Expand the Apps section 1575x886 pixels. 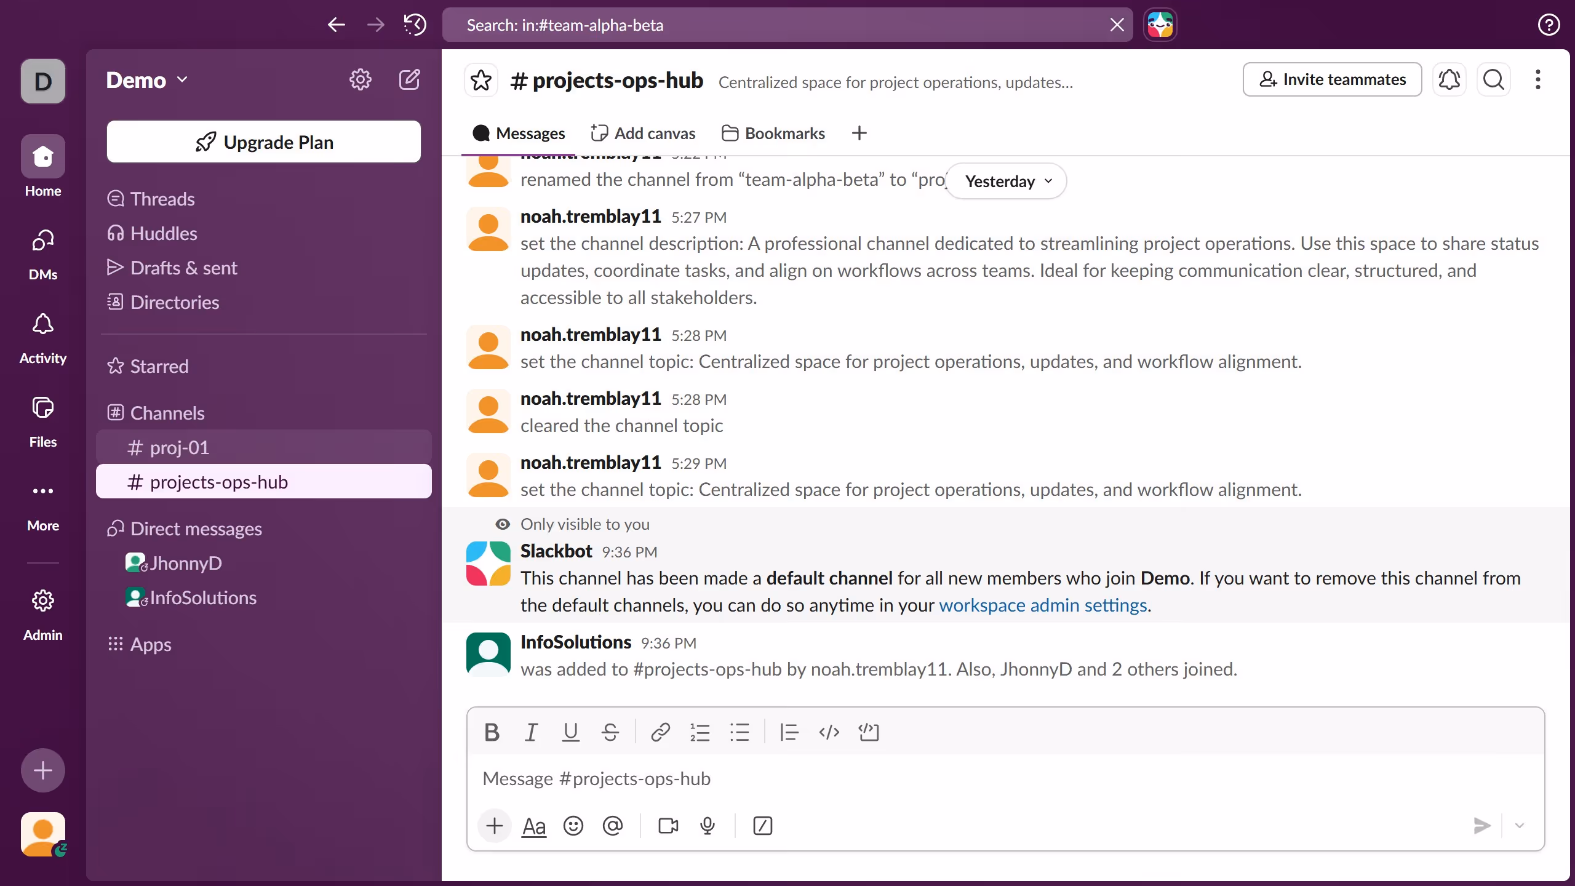tap(140, 644)
